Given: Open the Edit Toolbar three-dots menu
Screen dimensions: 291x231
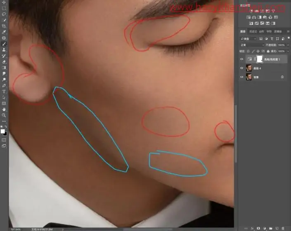Looking at the screenshot, I should (x=4, y=121).
